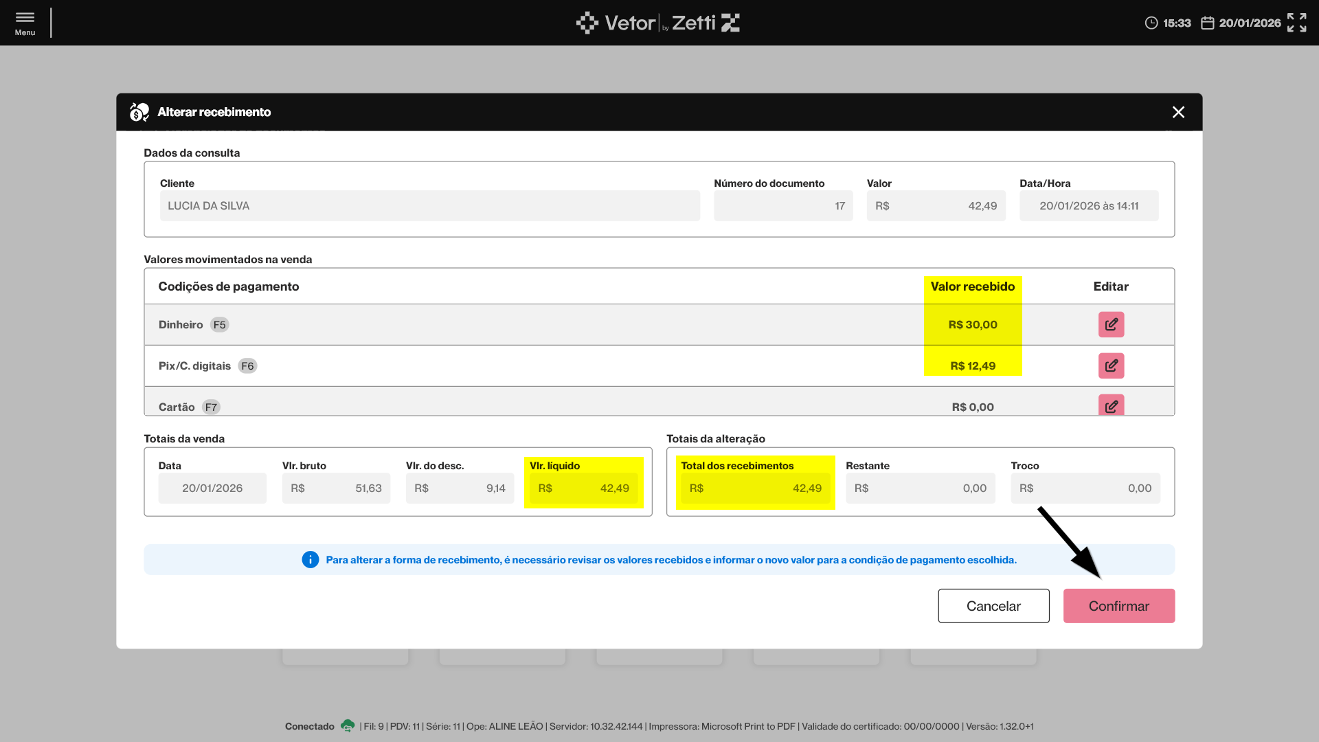Close the Alterar recebimento dialog
This screenshot has width=1319, height=742.
[x=1178, y=112]
